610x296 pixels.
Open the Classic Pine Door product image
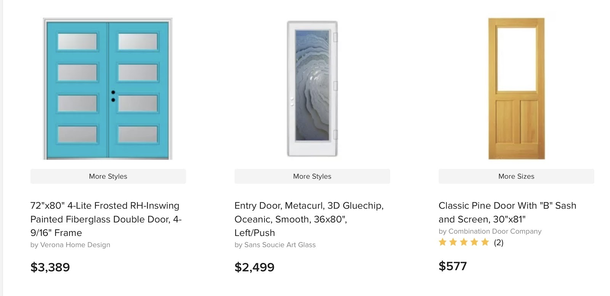coord(516,89)
